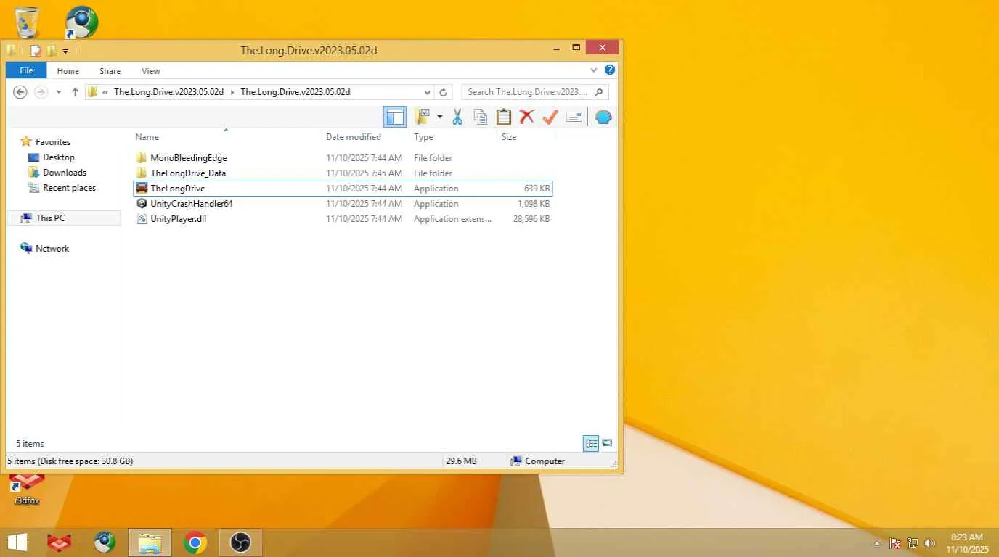Image resolution: width=999 pixels, height=557 pixels.
Task: Toggle the preview pane layout button
Action: click(x=394, y=117)
